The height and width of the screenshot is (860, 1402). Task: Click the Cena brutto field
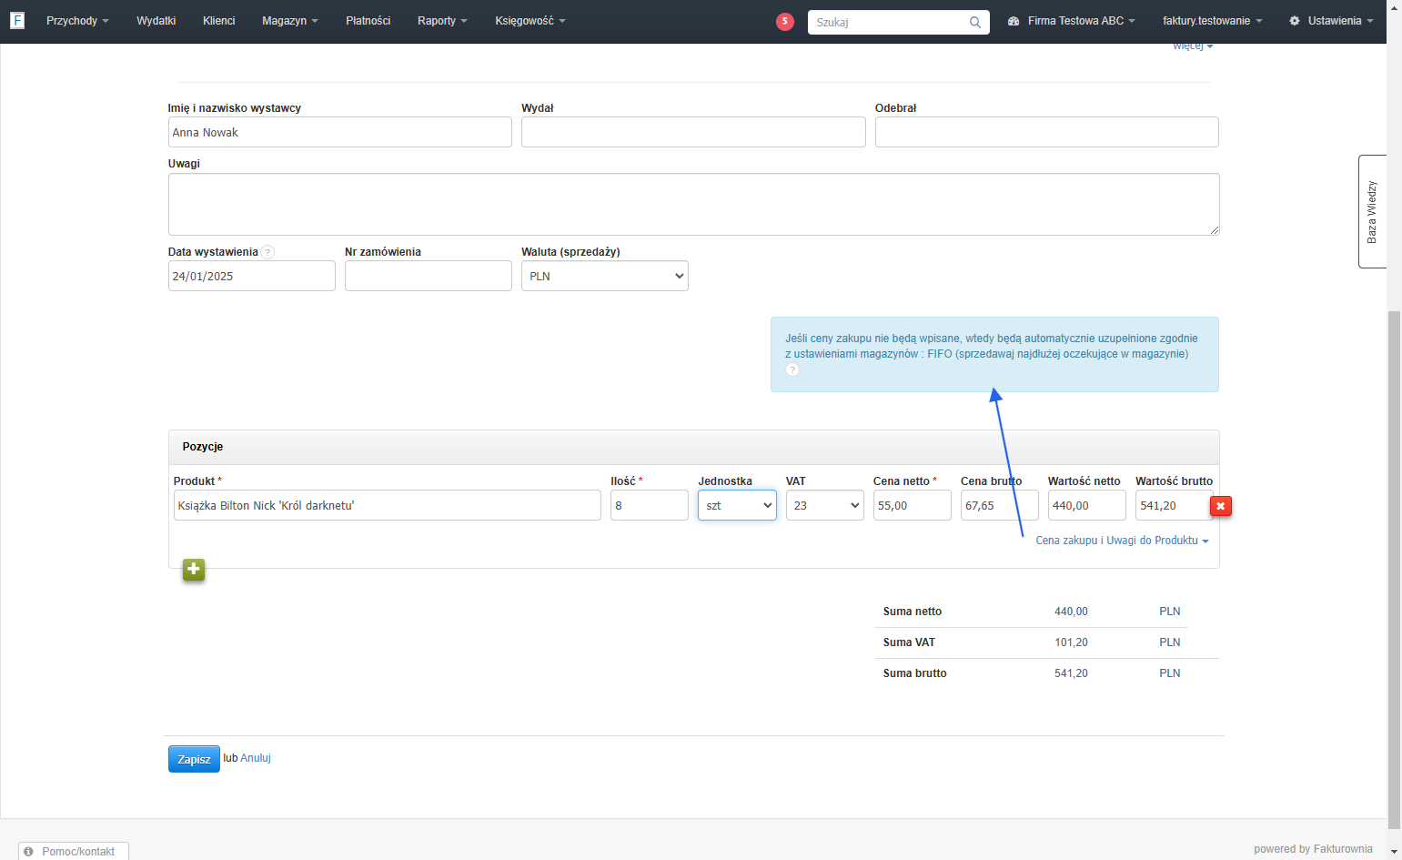tap(1000, 505)
